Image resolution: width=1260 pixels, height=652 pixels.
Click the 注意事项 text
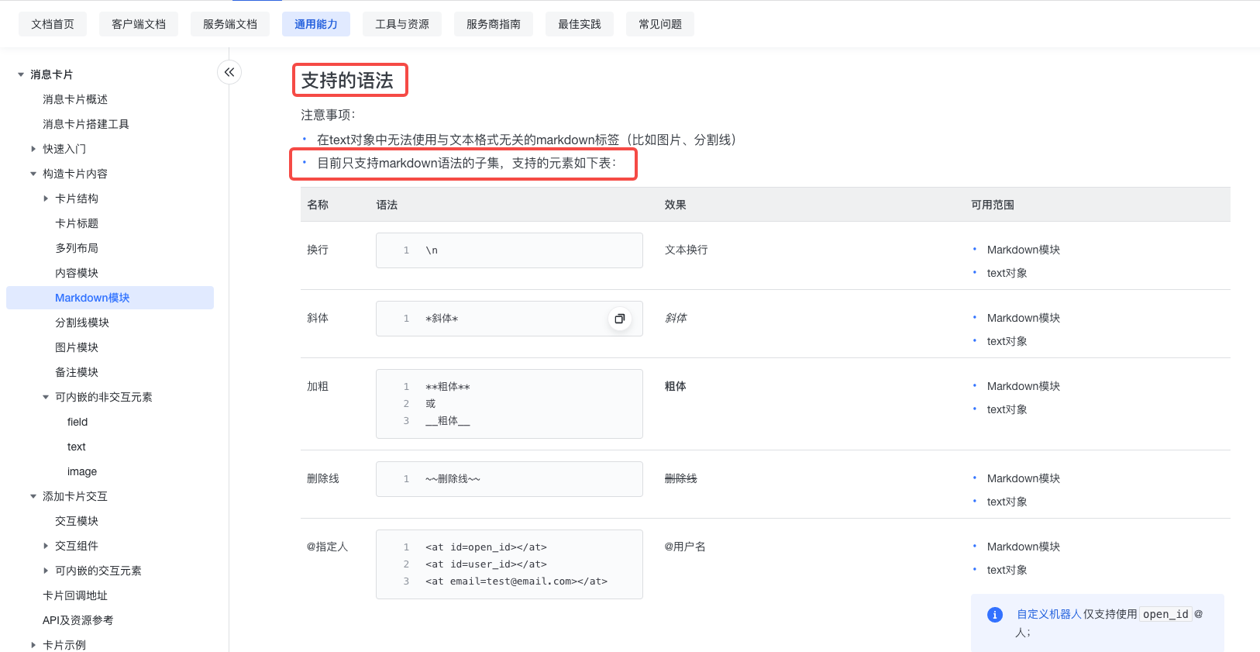tap(328, 115)
